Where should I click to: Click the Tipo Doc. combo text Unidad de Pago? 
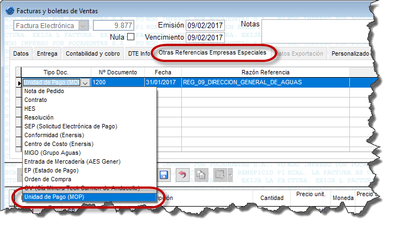(51, 83)
